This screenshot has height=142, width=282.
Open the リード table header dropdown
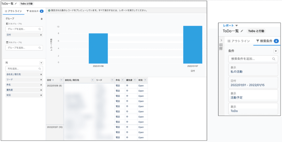coord(112,80)
